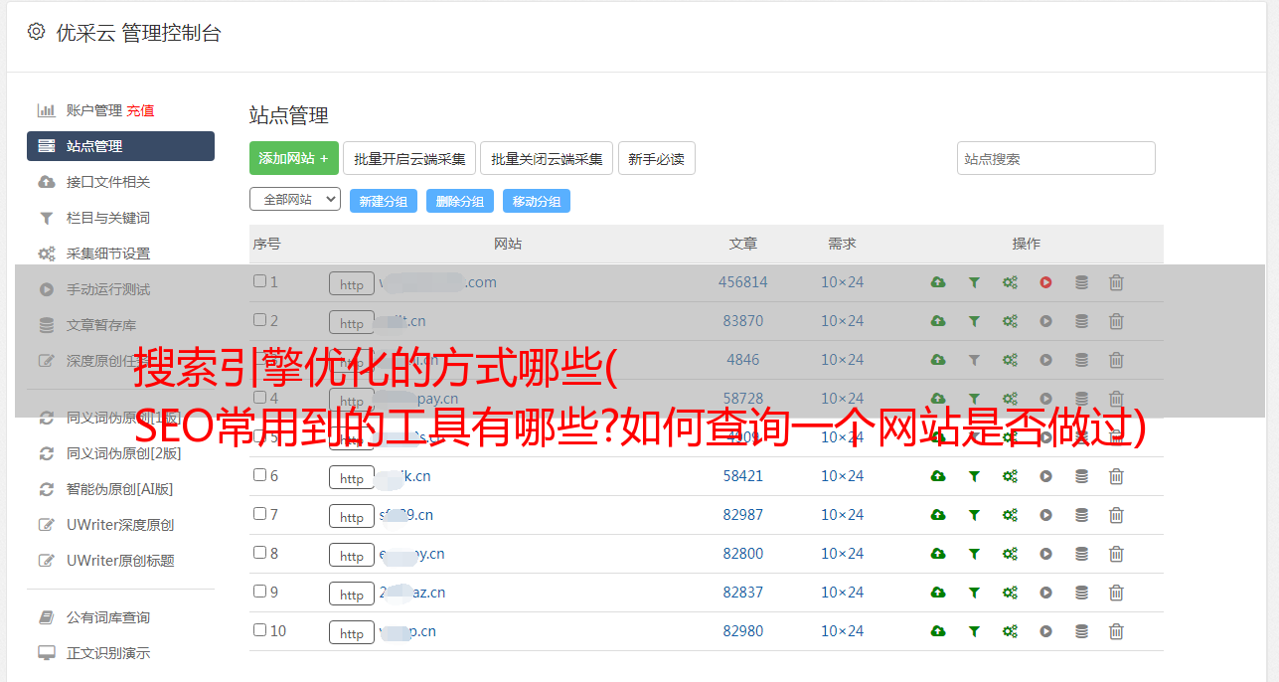Open gears settings icon in row 456814
This screenshot has height=682, width=1279.
[x=1010, y=282]
